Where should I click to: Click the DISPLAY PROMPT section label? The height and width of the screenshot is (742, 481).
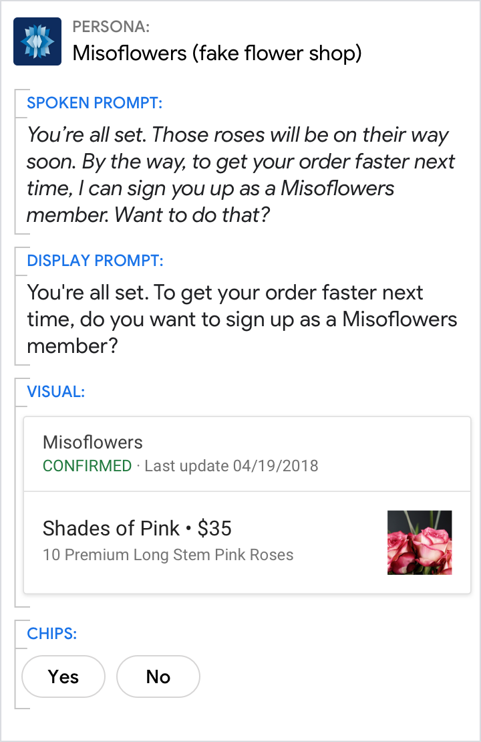(x=95, y=261)
